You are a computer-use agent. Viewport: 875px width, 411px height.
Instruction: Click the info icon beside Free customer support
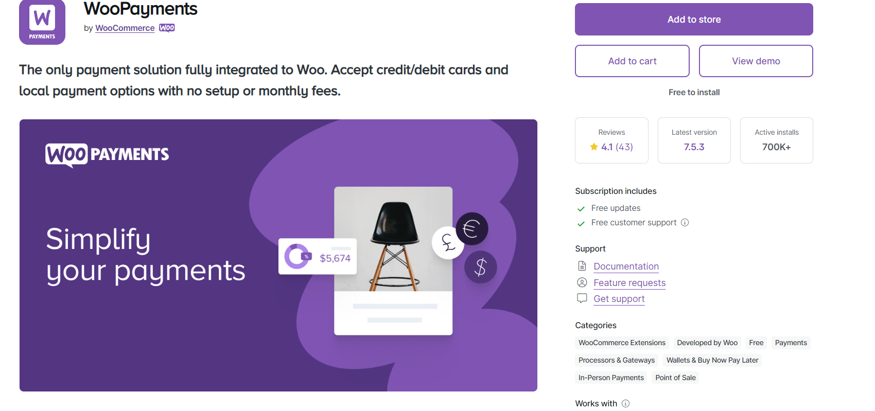(x=685, y=222)
